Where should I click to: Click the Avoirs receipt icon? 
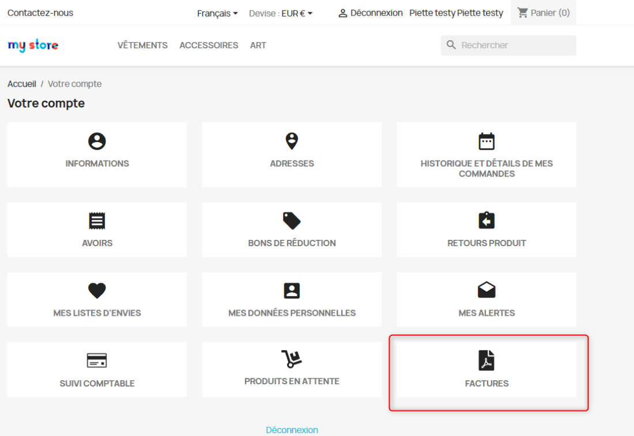coord(97,221)
